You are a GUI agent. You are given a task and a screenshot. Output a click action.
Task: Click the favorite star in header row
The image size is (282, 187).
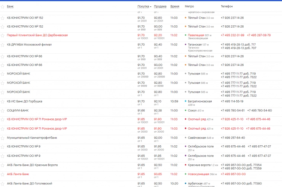click(x=3, y=7)
